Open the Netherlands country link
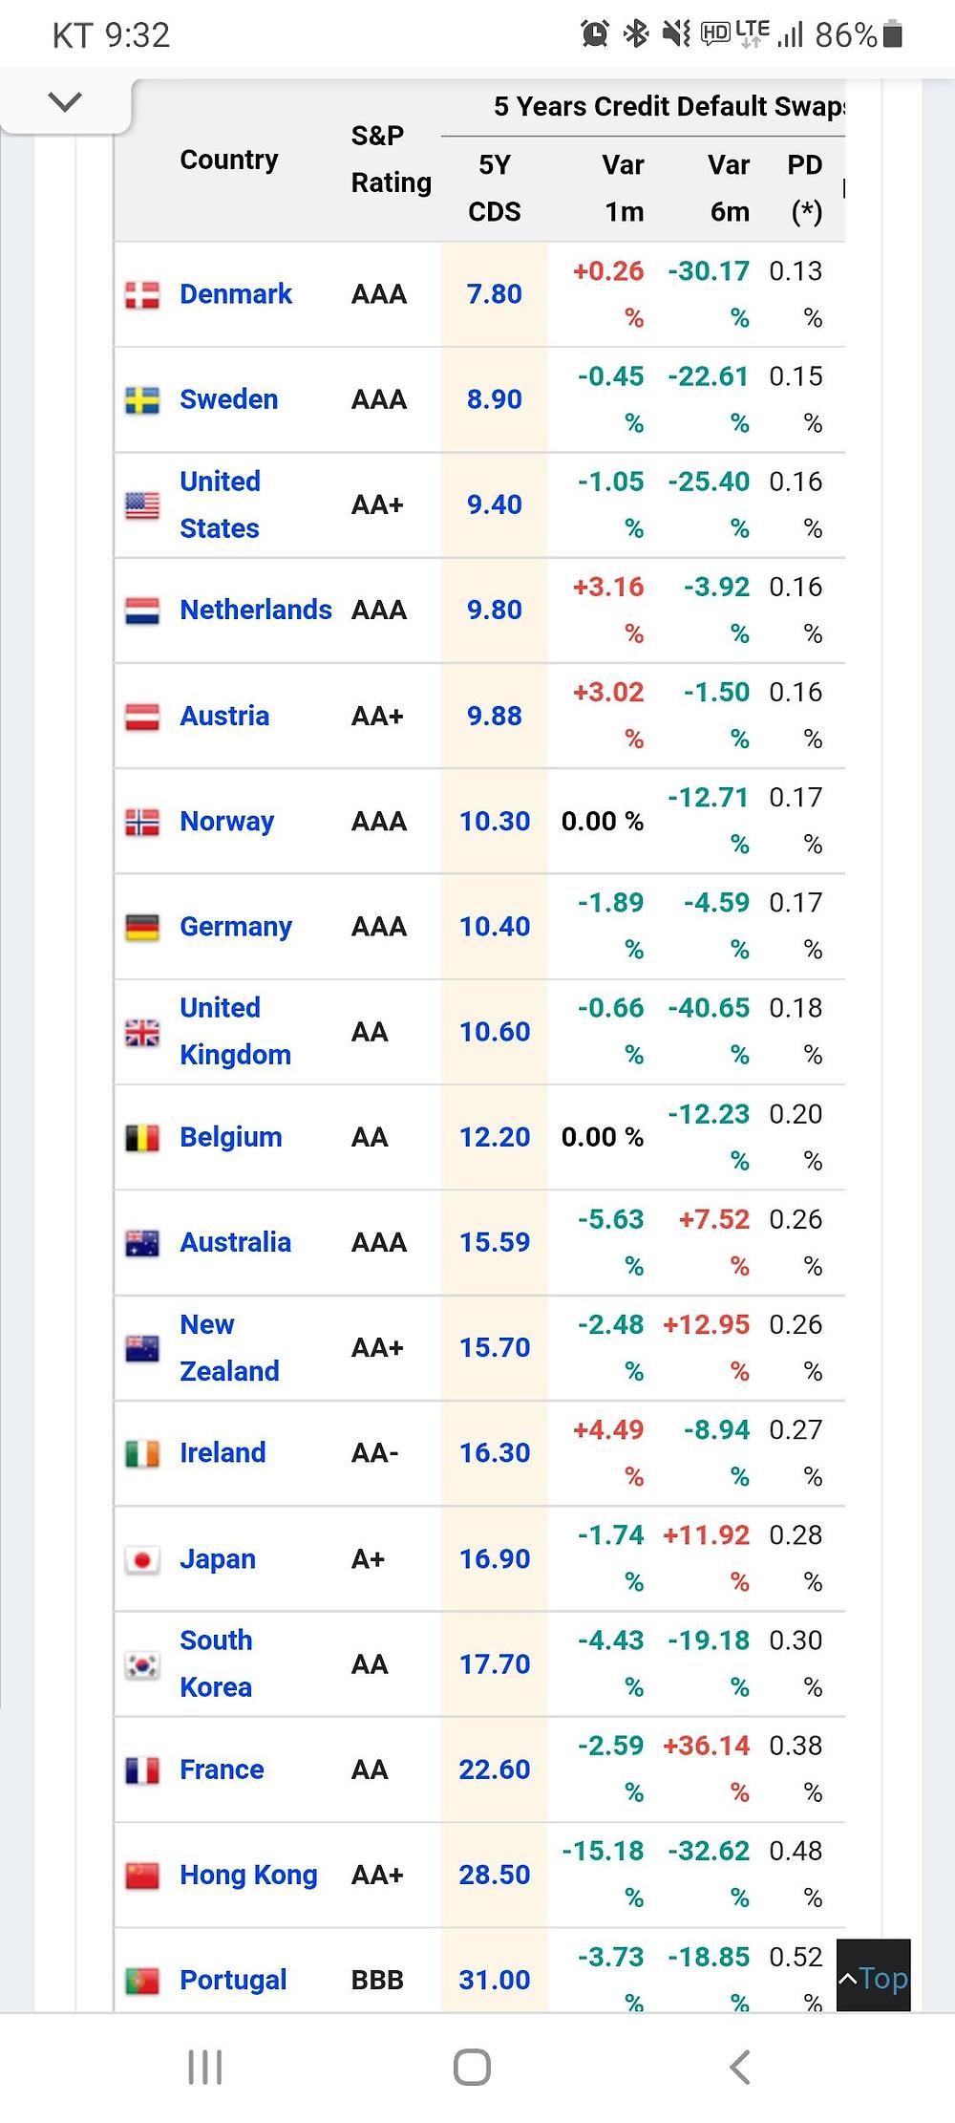Viewport: 955px width, 2123px height. 256,610
